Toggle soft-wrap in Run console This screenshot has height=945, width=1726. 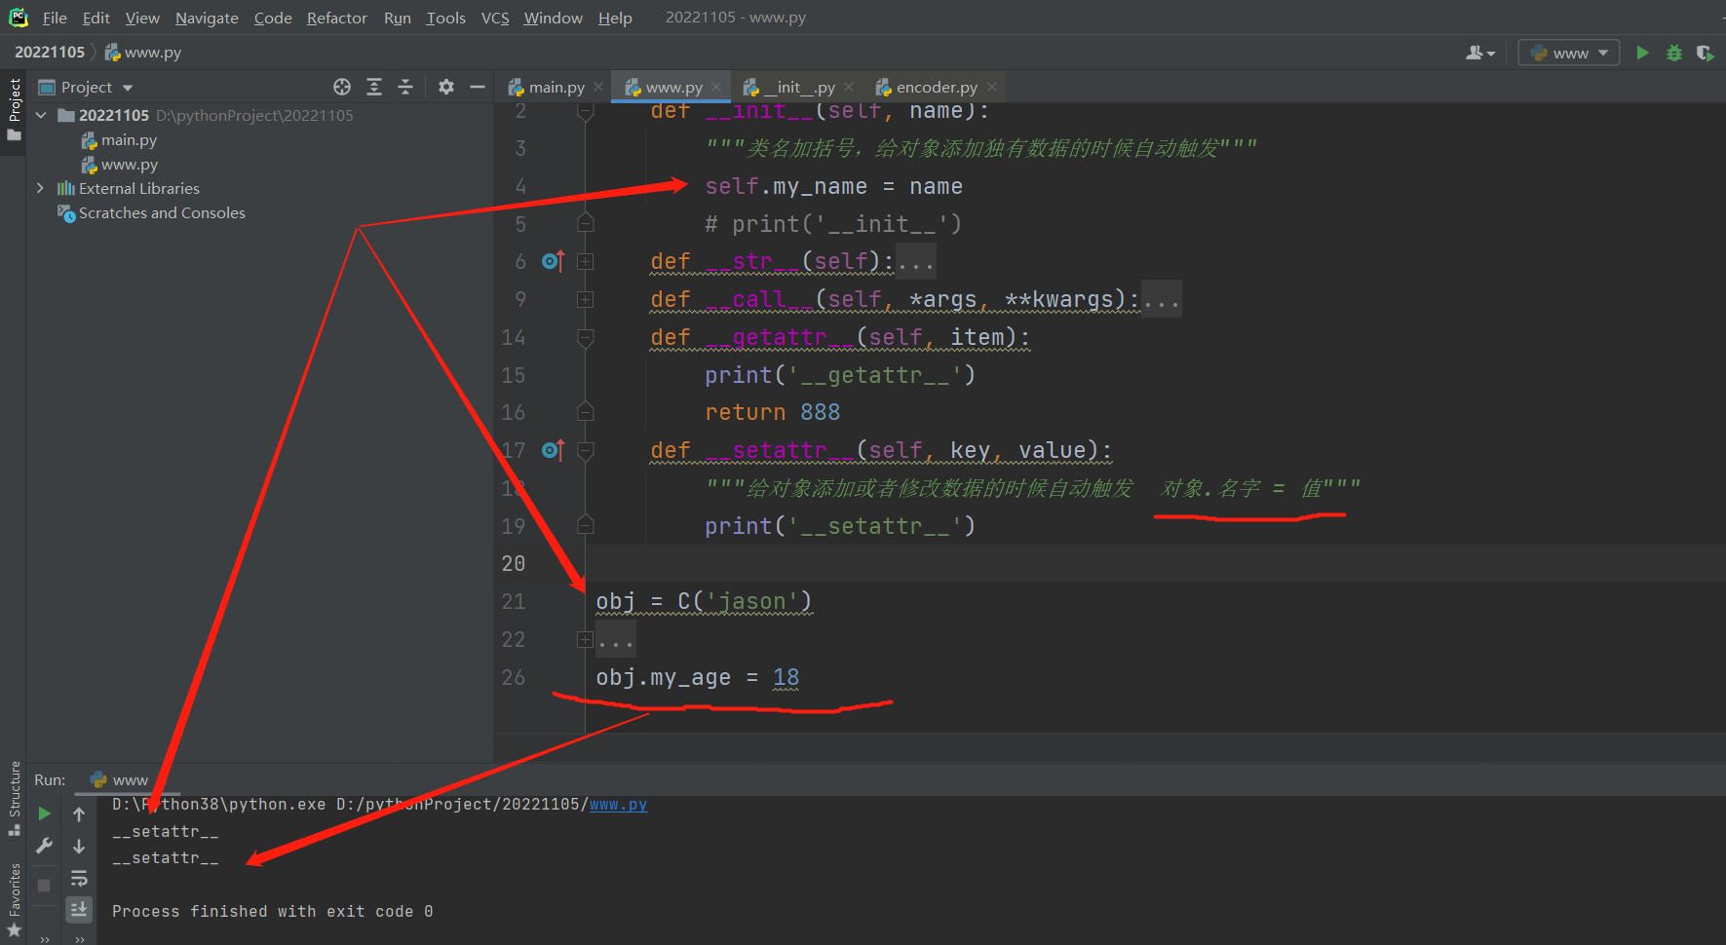(x=79, y=878)
